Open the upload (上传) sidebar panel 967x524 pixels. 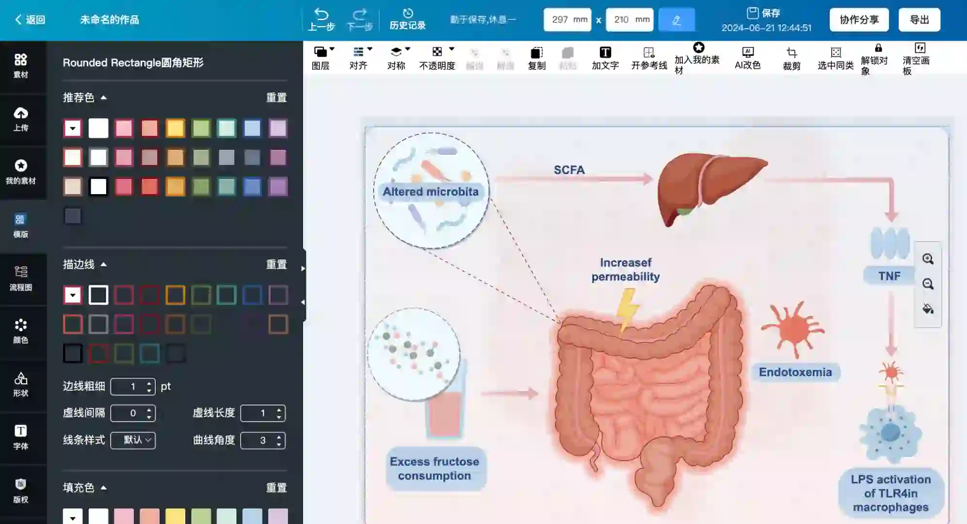[20, 119]
